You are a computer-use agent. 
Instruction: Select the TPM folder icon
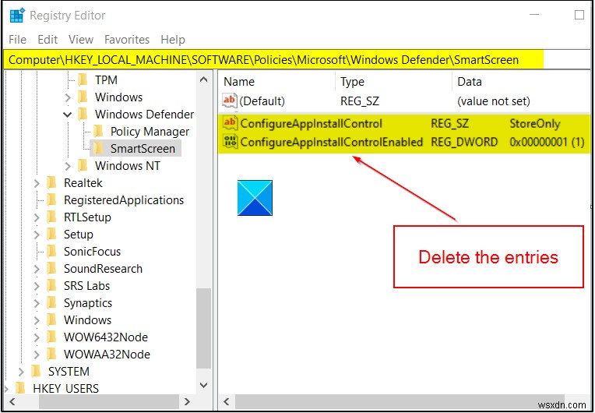point(83,80)
